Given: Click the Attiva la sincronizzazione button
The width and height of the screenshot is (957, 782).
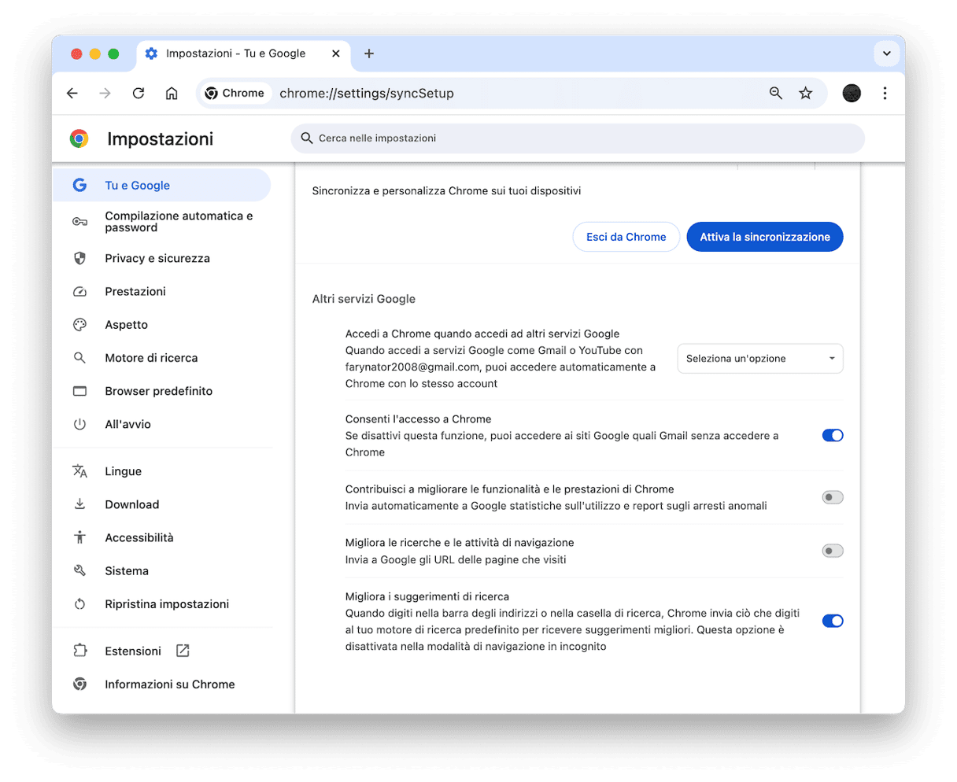Looking at the screenshot, I should pos(764,237).
